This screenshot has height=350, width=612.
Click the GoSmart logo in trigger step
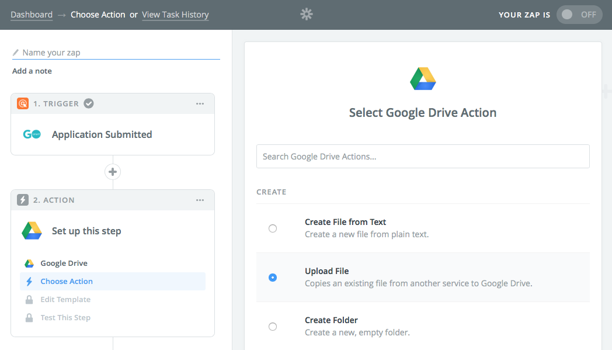click(32, 134)
